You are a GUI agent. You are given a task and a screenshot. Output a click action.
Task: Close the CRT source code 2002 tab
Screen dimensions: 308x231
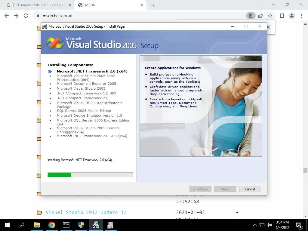pyautogui.click(x=70, y=5)
